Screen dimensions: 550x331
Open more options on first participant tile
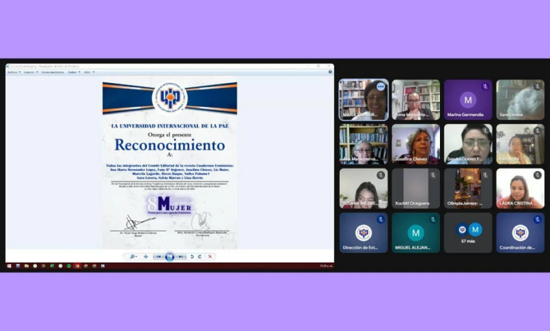tap(381, 87)
